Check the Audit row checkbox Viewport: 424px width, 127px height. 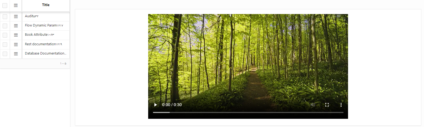coord(5,16)
